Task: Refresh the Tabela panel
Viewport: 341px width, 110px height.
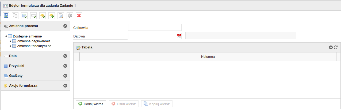Action: [x=336, y=47]
